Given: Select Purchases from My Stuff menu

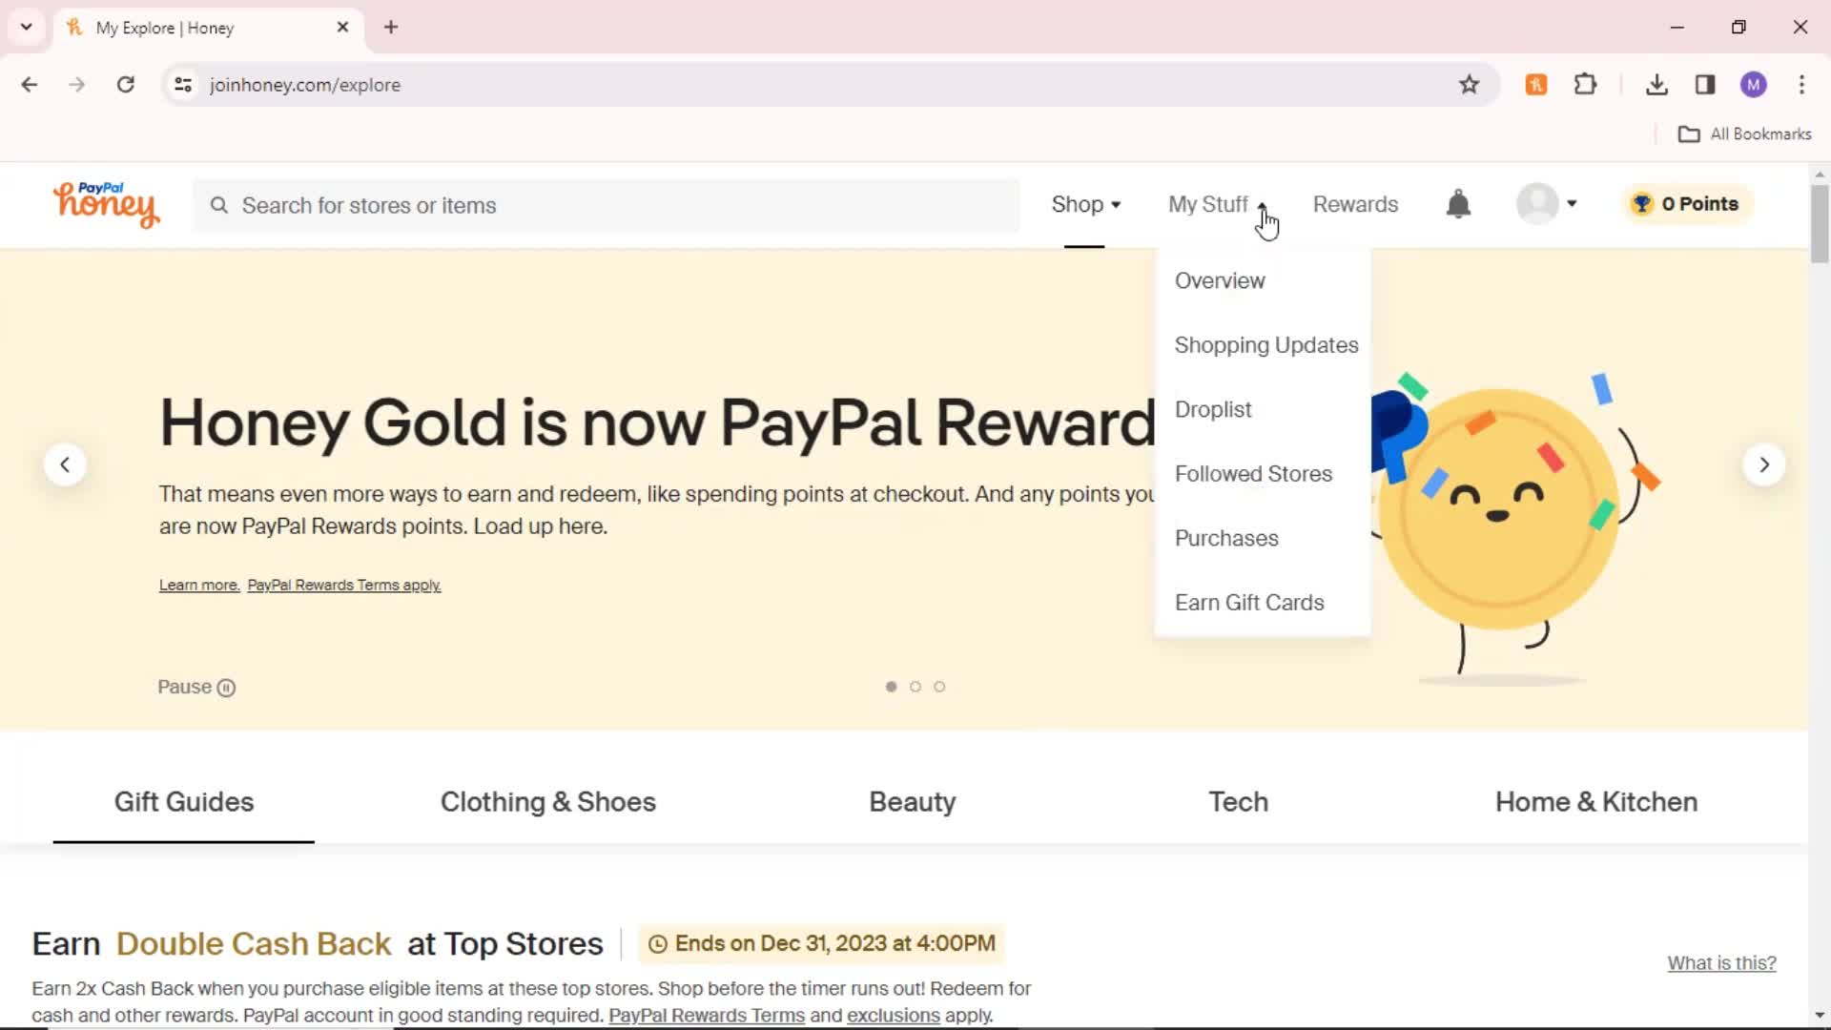Looking at the screenshot, I should coord(1226,538).
